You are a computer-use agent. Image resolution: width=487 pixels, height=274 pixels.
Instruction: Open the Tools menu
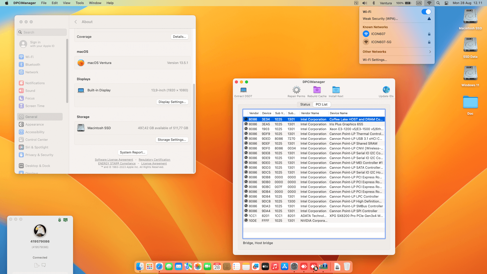pyautogui.click(x=80, y=3)
